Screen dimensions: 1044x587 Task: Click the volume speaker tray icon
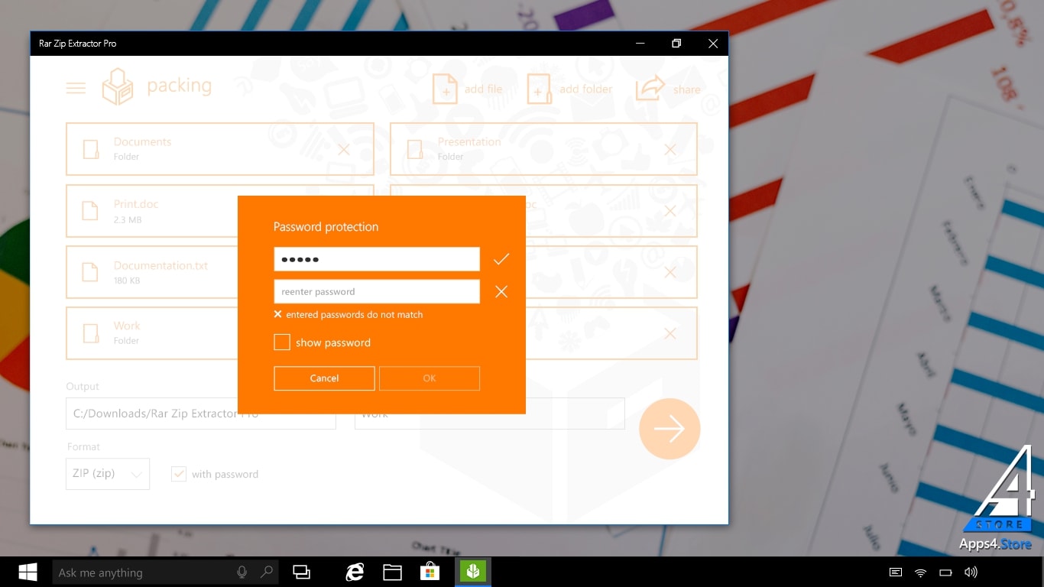click(971, 572)
